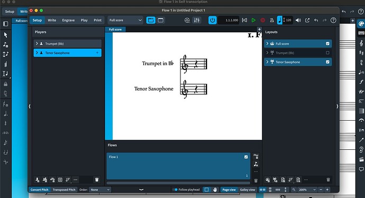
Task: Rewind to beginning of flow
Action: (244, 20)
